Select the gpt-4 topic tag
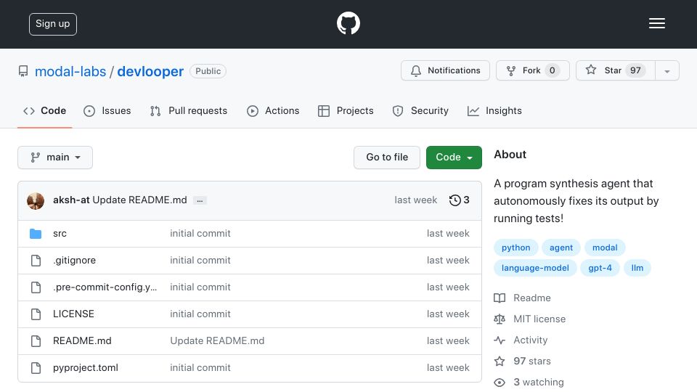 tap(600, 268)
